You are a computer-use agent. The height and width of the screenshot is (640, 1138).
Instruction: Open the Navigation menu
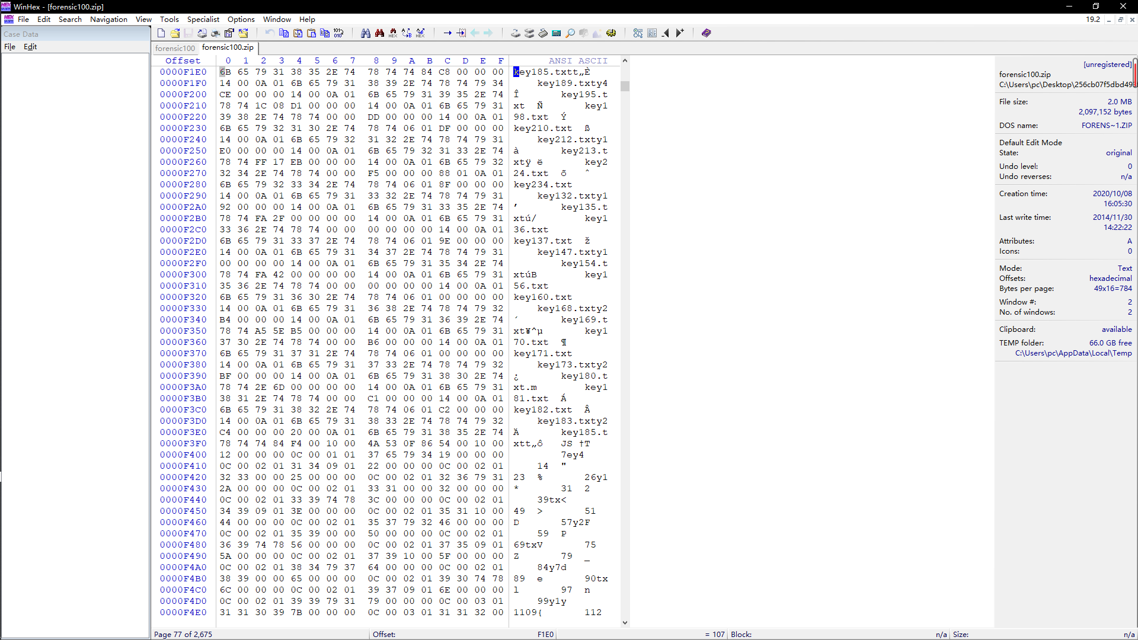tap(108, 19)
